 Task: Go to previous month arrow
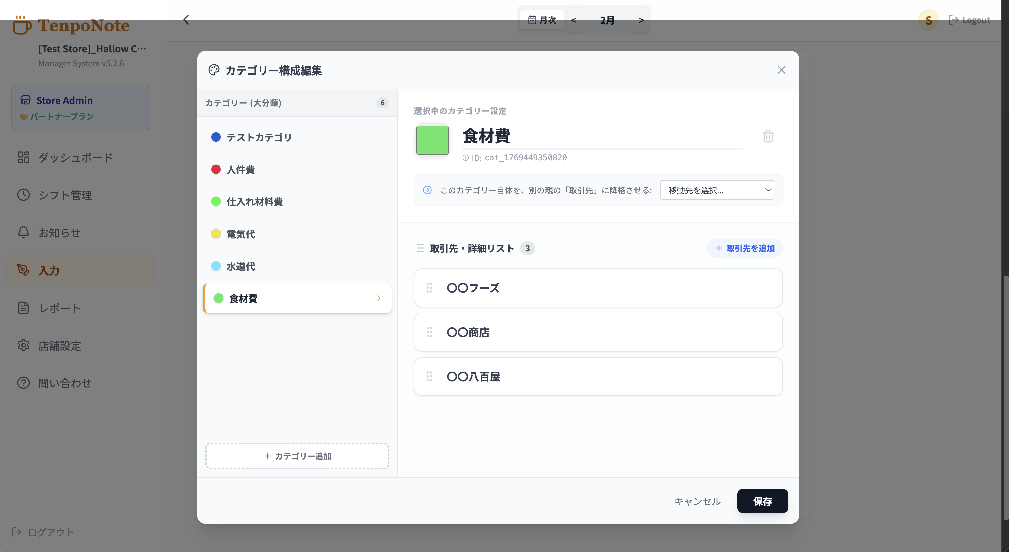[573, 20]
